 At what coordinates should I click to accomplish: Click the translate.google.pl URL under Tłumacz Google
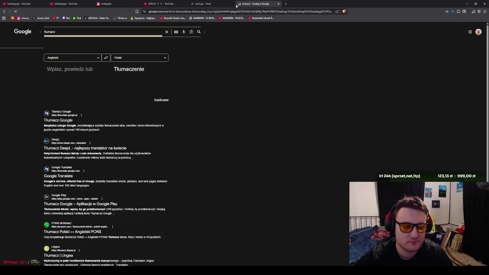64,115
